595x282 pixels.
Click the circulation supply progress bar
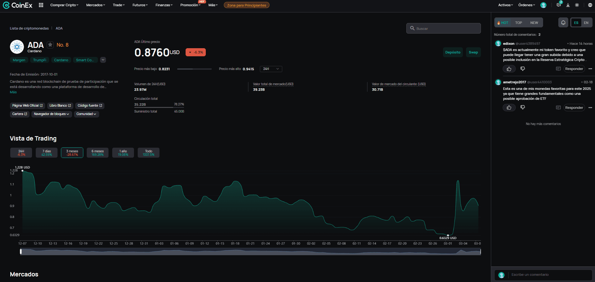[159, 108]
